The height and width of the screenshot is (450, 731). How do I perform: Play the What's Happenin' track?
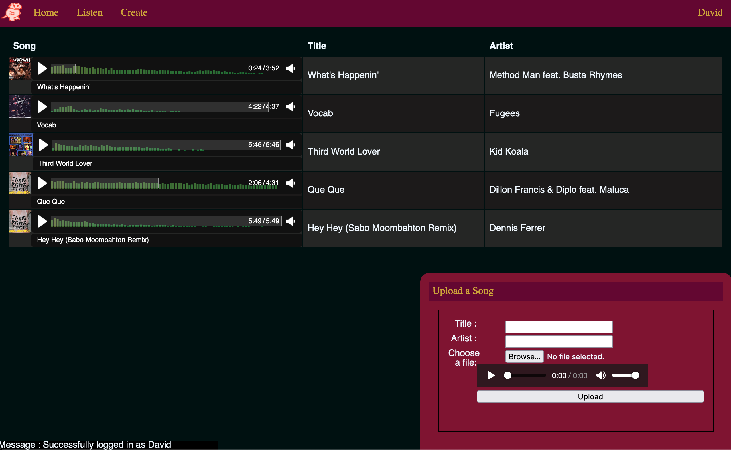(x=42, y=68)
